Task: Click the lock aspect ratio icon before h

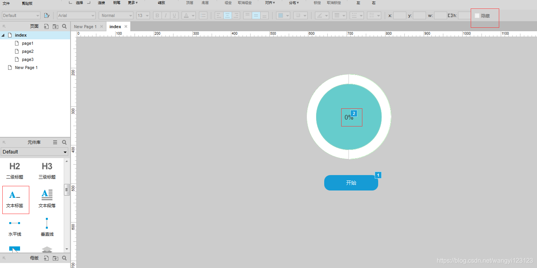Action: tap(450, 15)
